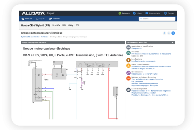Open Tous les bulletins techniques d'entretien

click(147, 79)
